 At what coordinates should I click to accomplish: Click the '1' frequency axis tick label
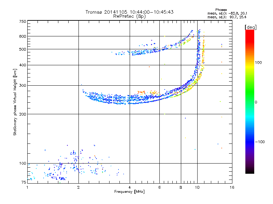point(27,187)
